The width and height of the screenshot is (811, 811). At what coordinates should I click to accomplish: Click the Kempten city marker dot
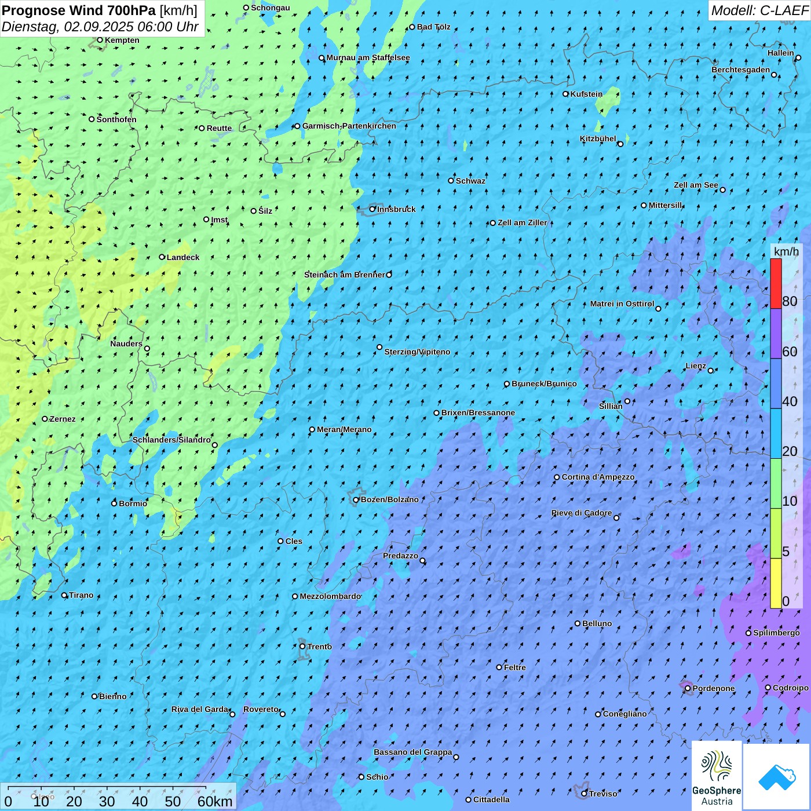100,40
